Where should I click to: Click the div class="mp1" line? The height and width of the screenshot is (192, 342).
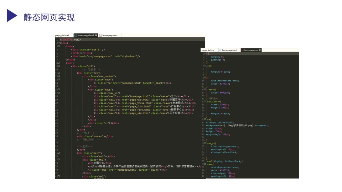[99, 156]
